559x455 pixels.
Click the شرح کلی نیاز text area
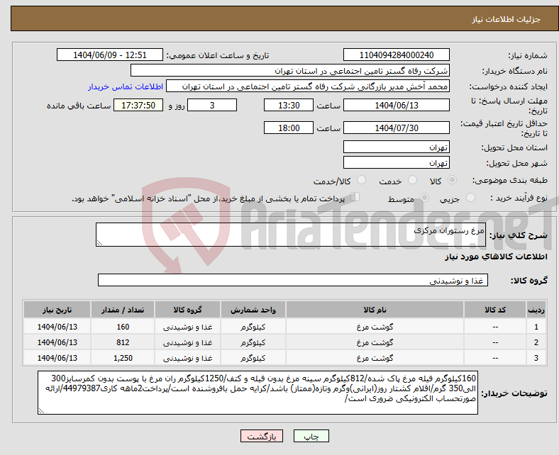point(291,235)
